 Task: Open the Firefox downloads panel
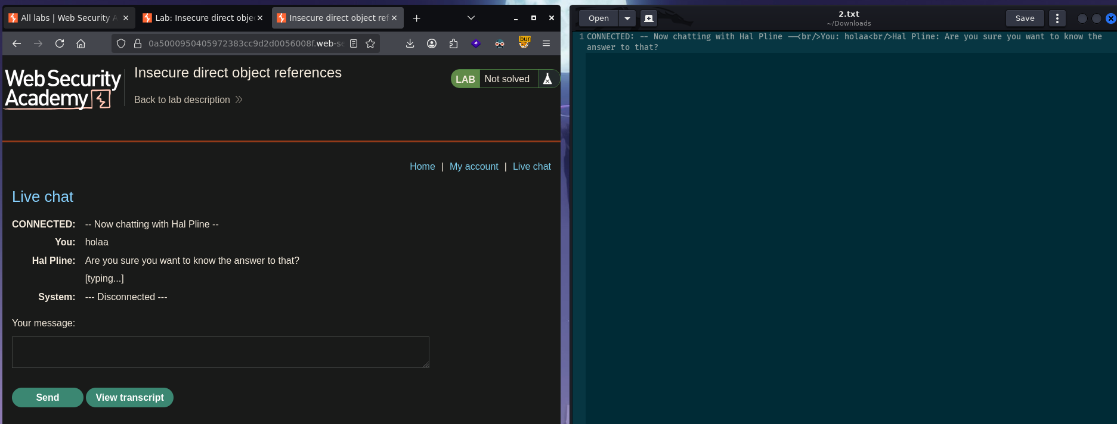tap(410, 43)
